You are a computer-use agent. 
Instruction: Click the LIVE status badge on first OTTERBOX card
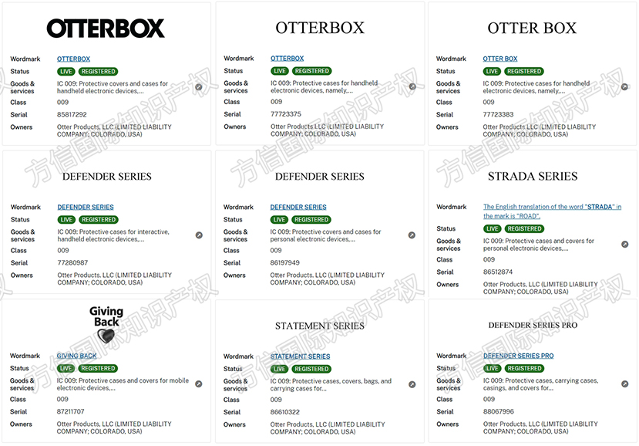[x=66, y=71]
